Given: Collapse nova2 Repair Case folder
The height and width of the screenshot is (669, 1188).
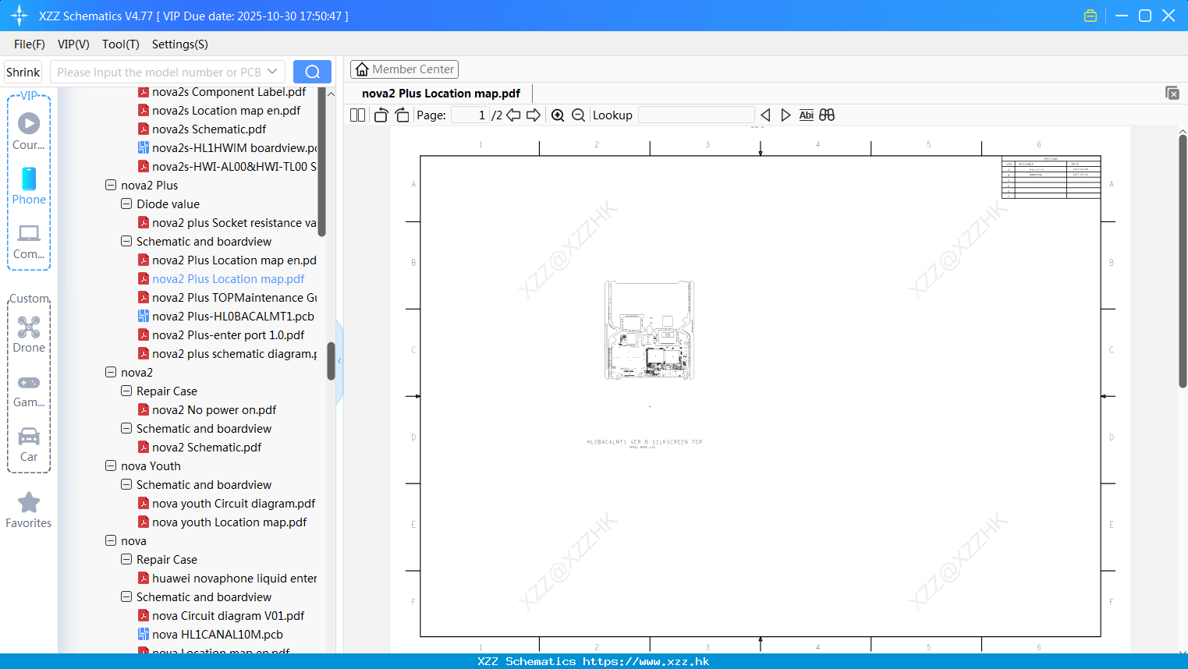Looking at the screenshot, I should pyautogui.click(x=126, y=391).
